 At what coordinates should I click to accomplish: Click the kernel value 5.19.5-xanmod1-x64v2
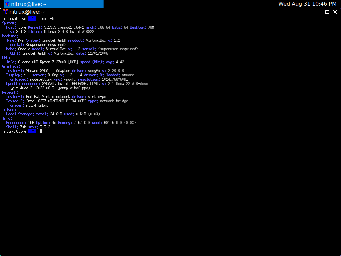coord(64,27)
